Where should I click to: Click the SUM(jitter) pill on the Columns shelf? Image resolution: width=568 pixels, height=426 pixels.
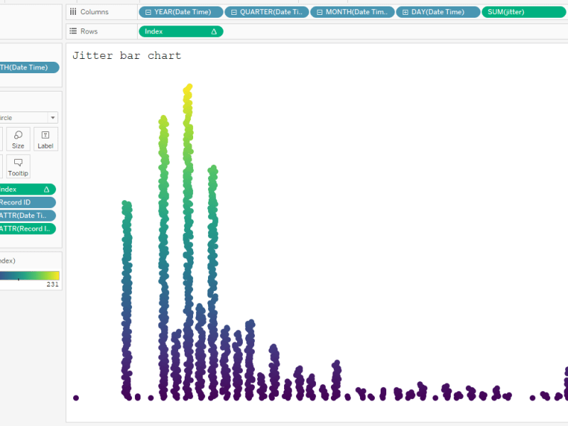(523, 11)
